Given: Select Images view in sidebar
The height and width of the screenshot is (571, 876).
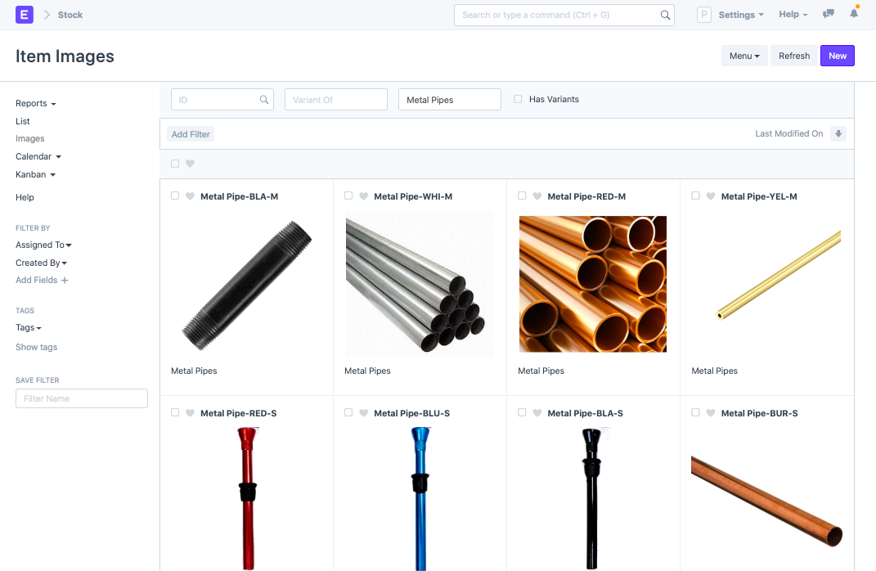Looking at the screenshot, I should click(30, 138).
